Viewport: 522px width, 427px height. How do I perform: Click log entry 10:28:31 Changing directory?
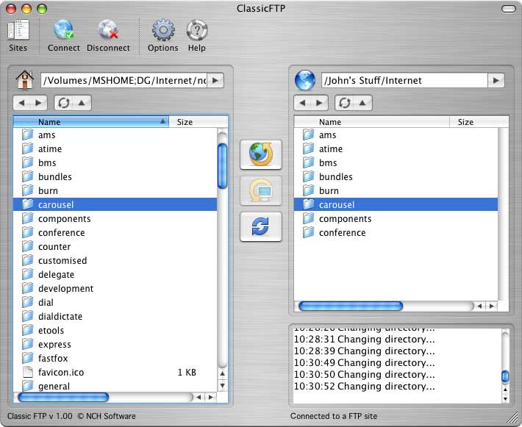(x=364, y=339)
